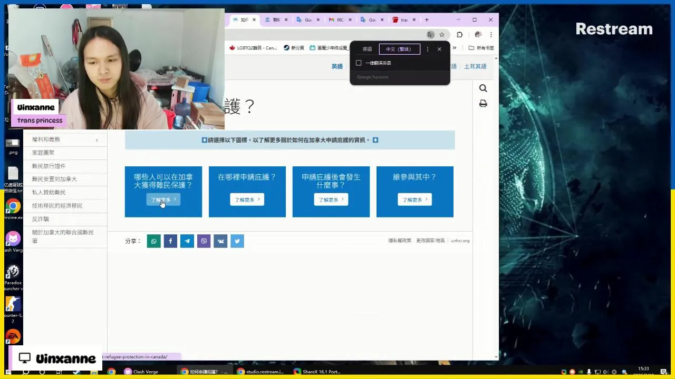675x379 pixels.
Task: Click the printer icon below the search icon
Action: click(483, 104)
